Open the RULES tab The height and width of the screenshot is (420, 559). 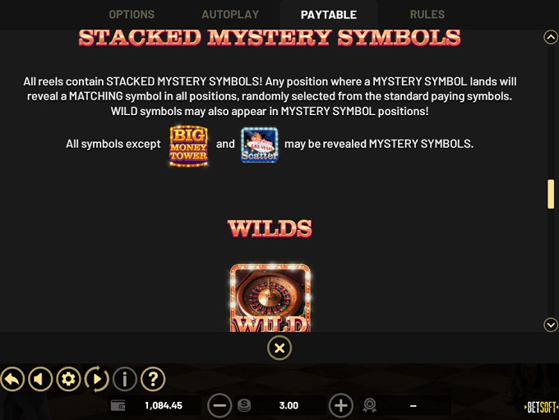(x=427, y=15)
